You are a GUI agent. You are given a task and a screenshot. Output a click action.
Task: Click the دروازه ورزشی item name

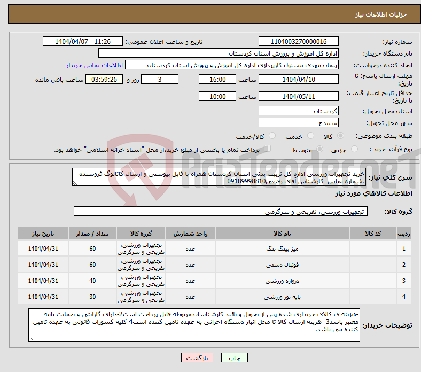pyautogui.click(x=282, y=281)
